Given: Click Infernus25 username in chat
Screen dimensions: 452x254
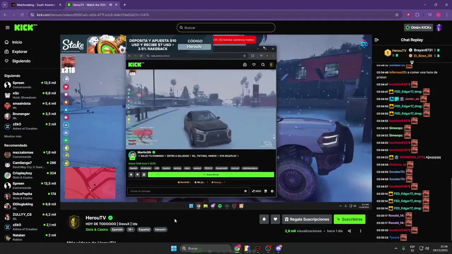Looking at the screenshot, I should (x=398, y=72).
